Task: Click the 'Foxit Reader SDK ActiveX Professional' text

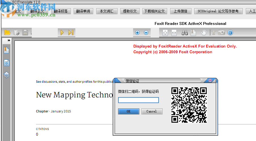Action: [x=190, y=24]
